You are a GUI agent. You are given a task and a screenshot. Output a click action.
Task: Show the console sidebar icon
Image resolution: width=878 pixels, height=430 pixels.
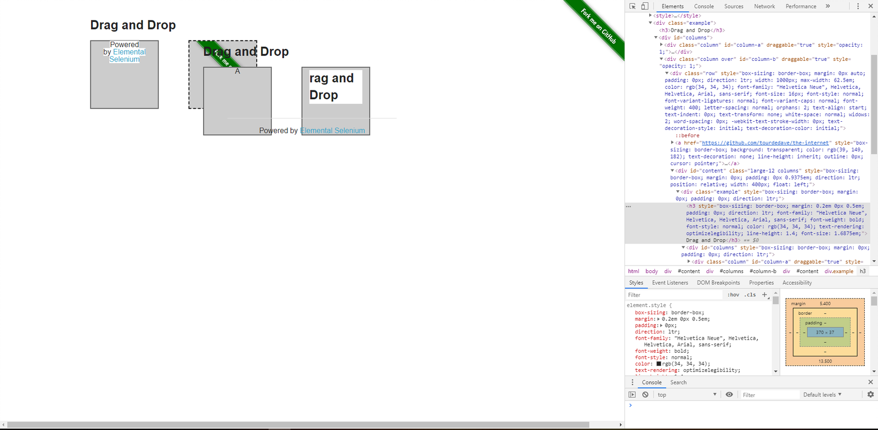coord(632,394)
